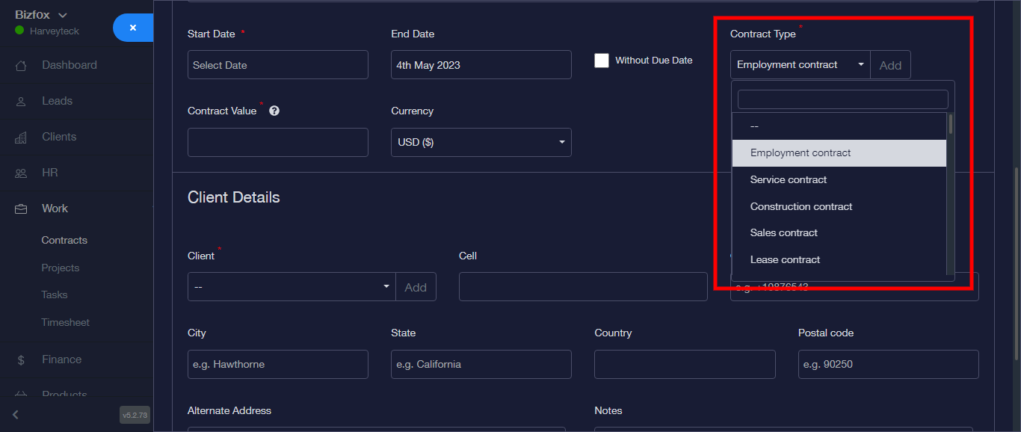The image size is (1021, 432).
Task: Collapse sidebar using the bottom-left arrow
Action: tap(16, 415)
